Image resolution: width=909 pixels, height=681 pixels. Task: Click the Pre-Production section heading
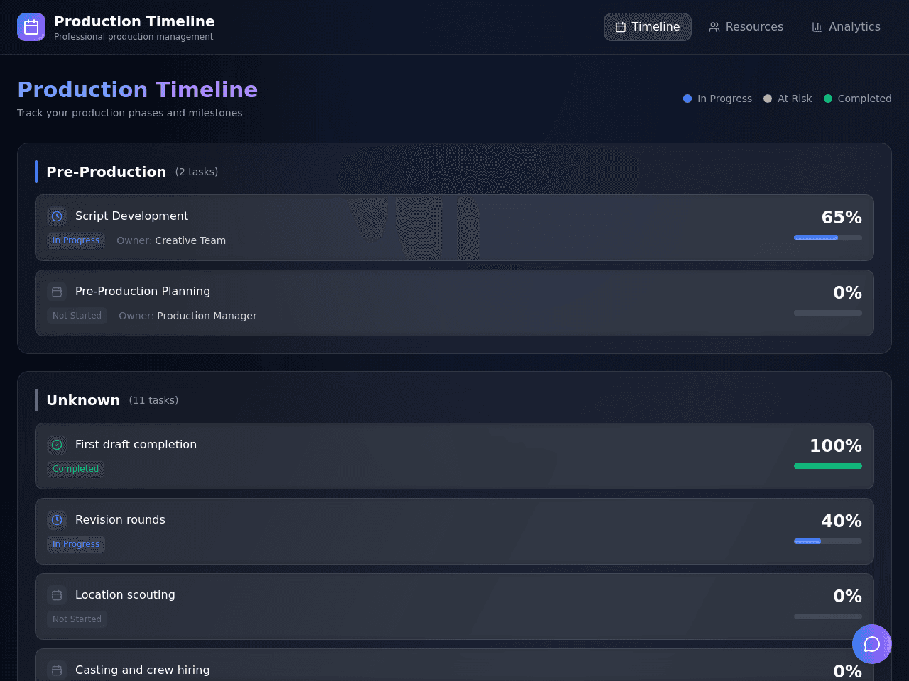pyautogui.click(x=106, y=172)
